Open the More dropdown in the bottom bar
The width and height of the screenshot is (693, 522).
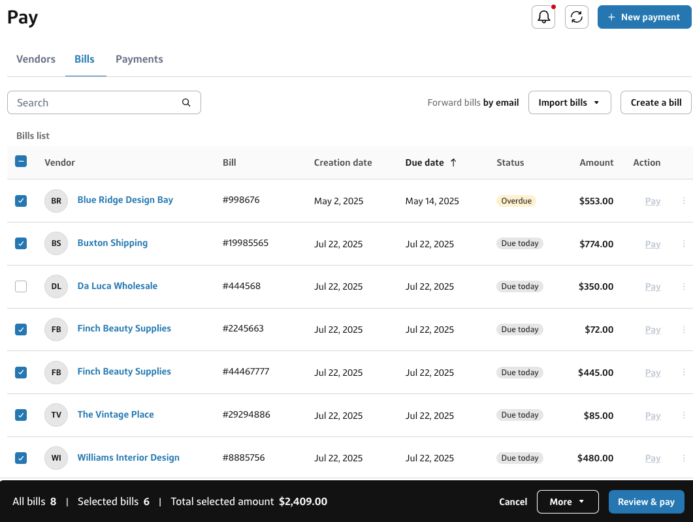(567, 502)
